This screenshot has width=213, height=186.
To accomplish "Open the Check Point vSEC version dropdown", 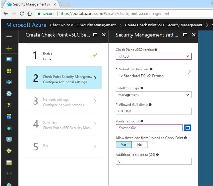I will [x=154, y=56].
